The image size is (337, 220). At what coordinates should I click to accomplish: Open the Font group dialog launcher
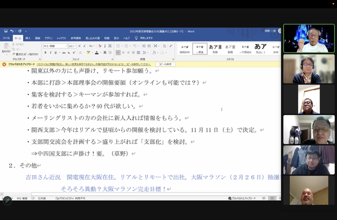coord(112,59)
